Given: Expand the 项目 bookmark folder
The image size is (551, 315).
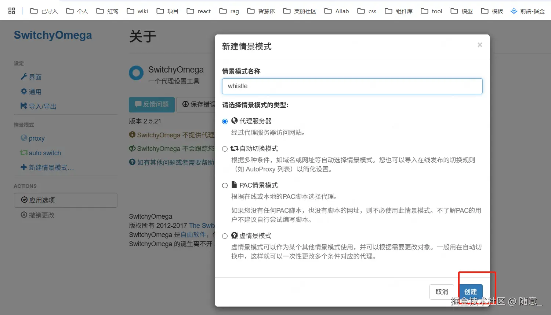Looking at the screenshot, I should [x=167, y=11].
